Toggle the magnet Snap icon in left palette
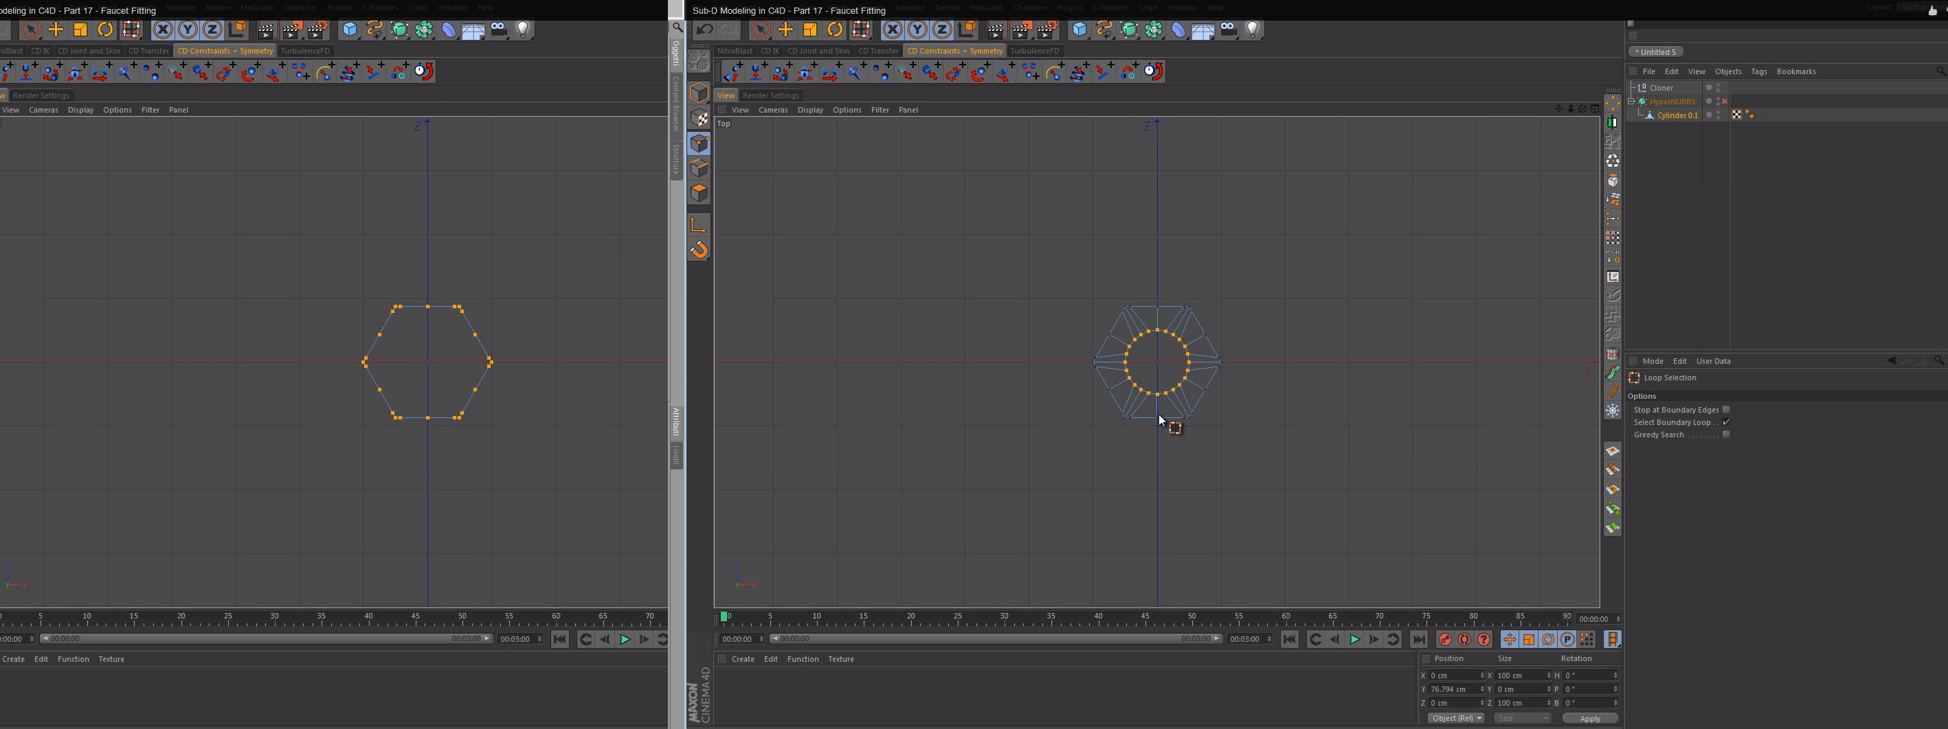The height and width of the screenshot is (729, 1948). (x=699, y=249)
